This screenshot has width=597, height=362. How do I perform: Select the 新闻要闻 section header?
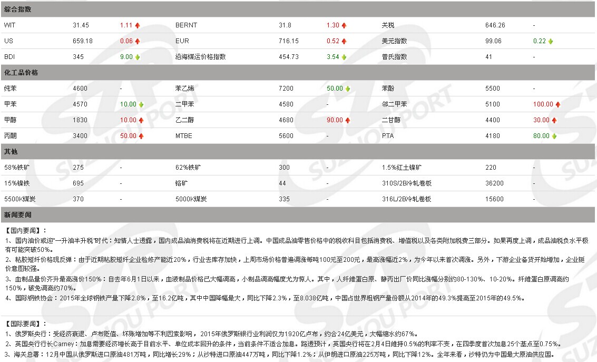(x=298, y=214)
